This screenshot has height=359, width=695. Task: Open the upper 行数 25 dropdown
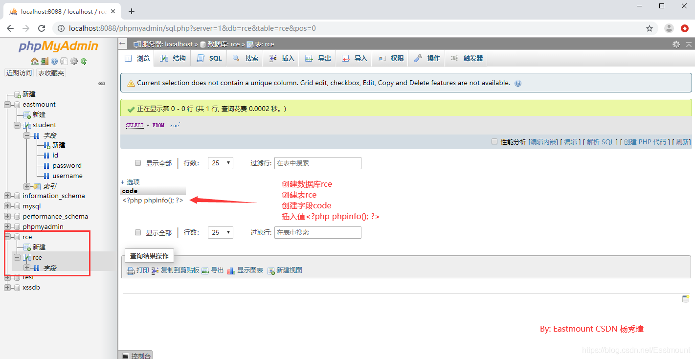point(221,163)
